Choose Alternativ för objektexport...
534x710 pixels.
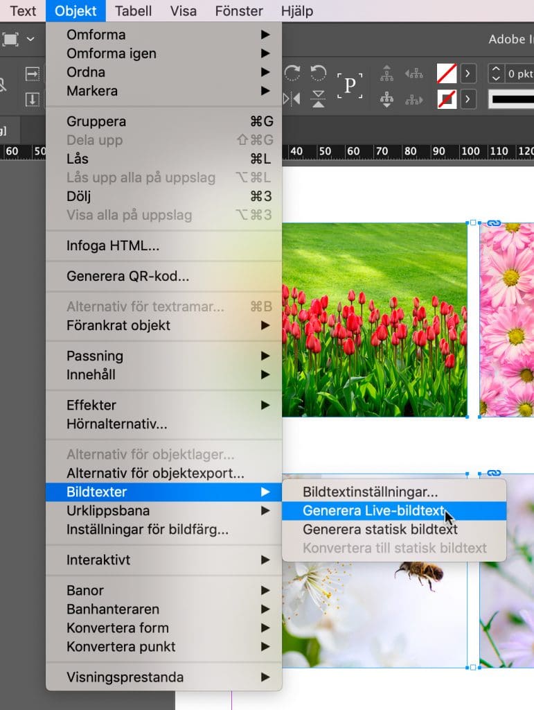pos(163,473)
